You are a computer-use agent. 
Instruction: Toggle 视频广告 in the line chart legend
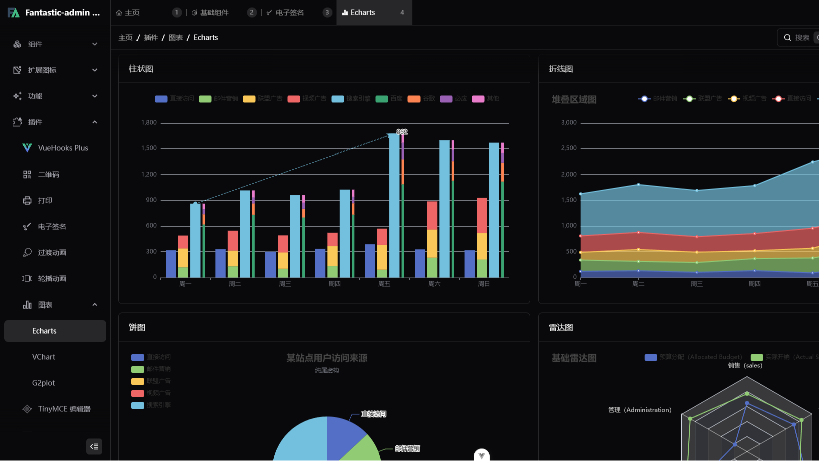[747, 99]
